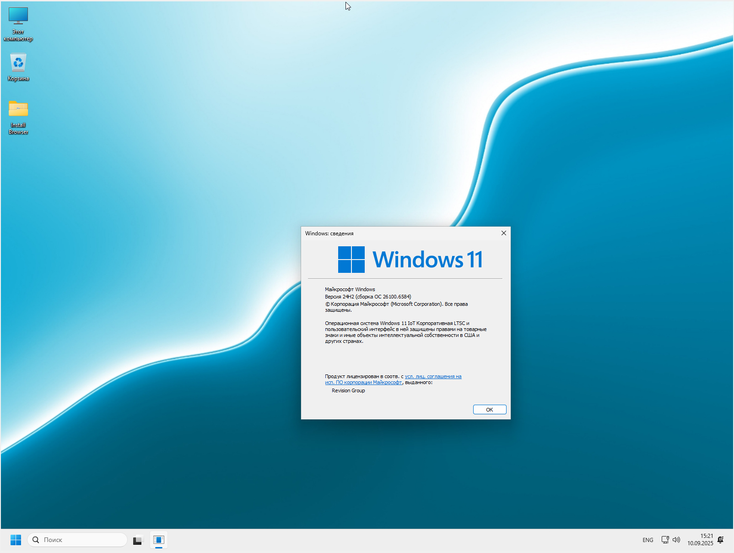Open the notification center icon
The width and height of the screenshot is (734, 553).
721,540
